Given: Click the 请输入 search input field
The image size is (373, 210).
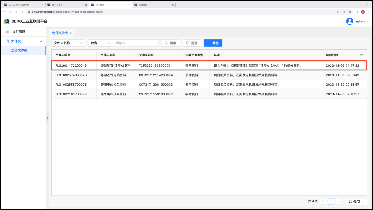Looking at the screenshot, I should [x=136, y=43].
